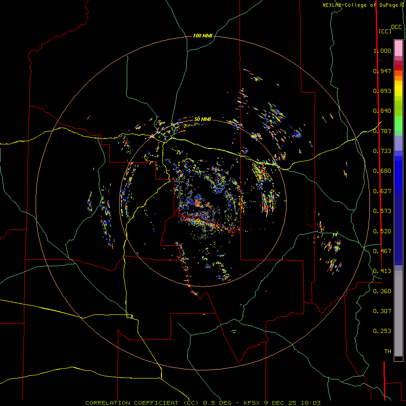Pick the red segment of the color bar
The height and width of the screenshot is (406, 406).
pos(398,68)
